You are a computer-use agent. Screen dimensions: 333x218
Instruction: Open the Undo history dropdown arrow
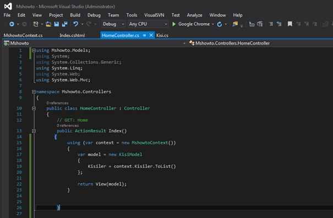(82, 24)
